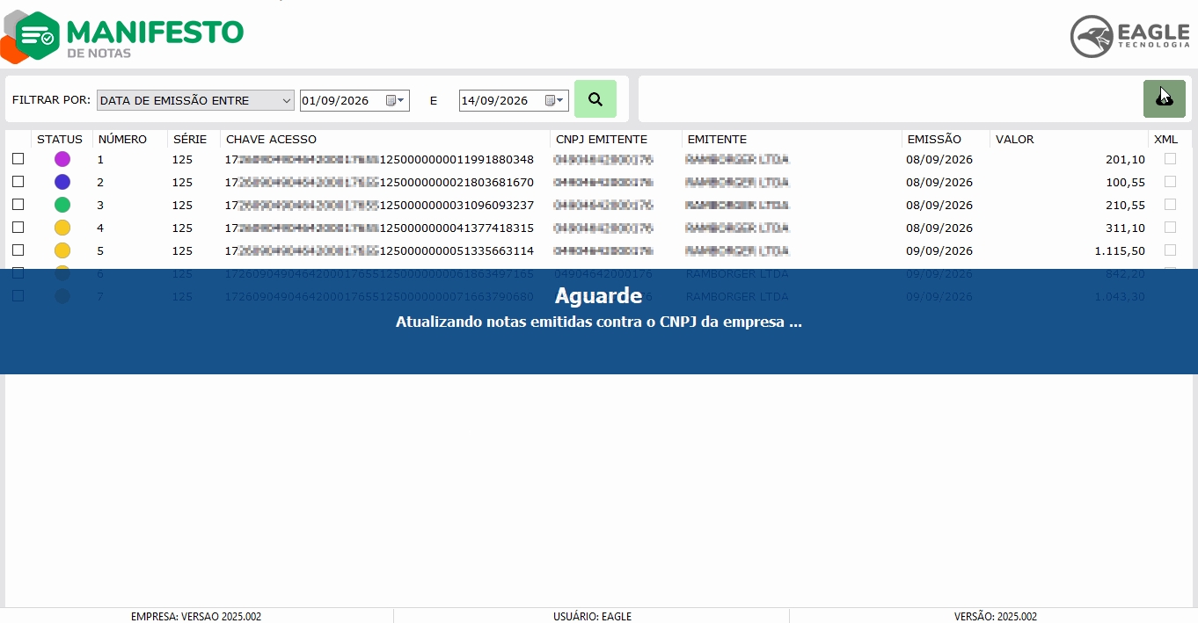Image resolution: width=1198 pixels, height=623 pixels.
Task: Click the blue status circle of note 2
Action: [62, 182]
